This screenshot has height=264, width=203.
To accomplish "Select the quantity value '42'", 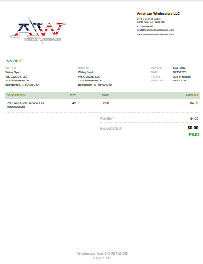I will 74,103.
